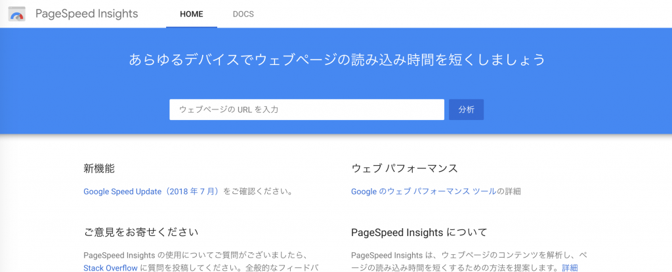Focus the ウェブページの URL を入力 field
Viewport: 672px width, 272px height.
(307, 109)
